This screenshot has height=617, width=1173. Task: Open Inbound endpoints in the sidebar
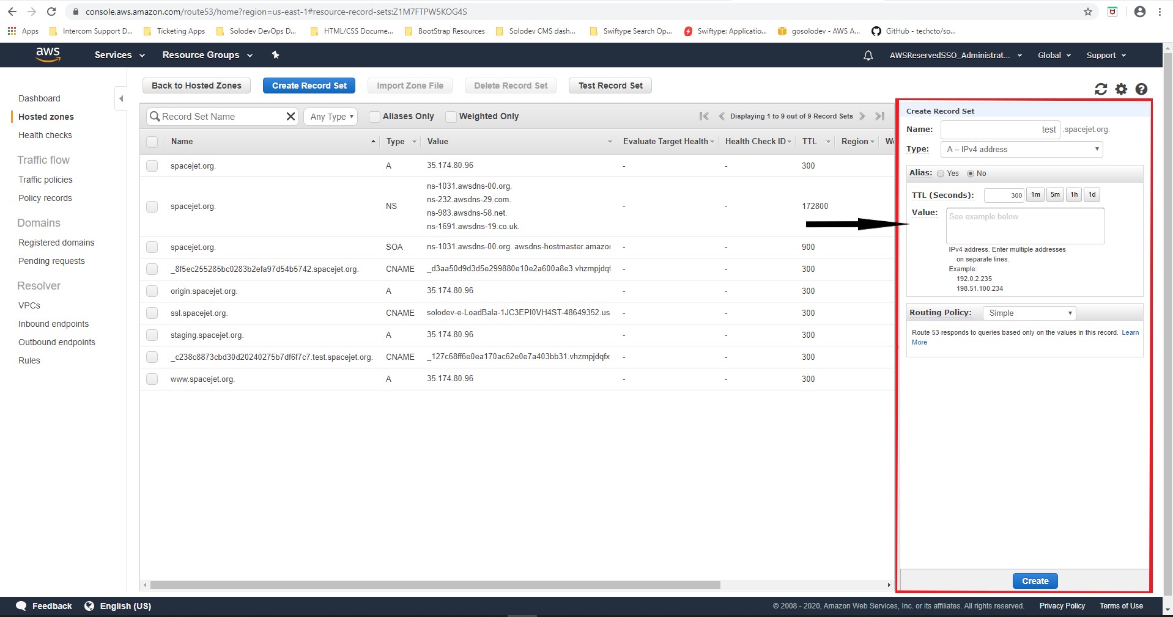click(x=53, y=324)
